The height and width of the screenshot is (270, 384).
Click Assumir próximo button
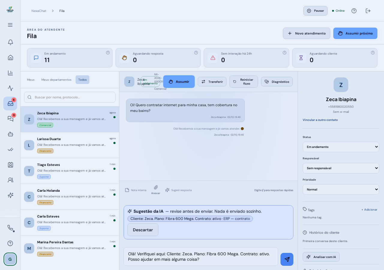pyautogui.click(x=355, y=33)
